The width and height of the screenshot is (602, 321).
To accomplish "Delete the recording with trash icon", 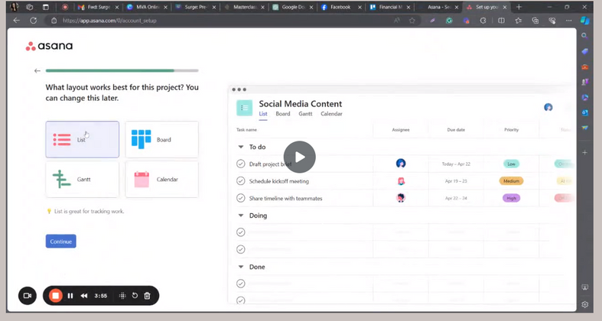I will 148,296.
